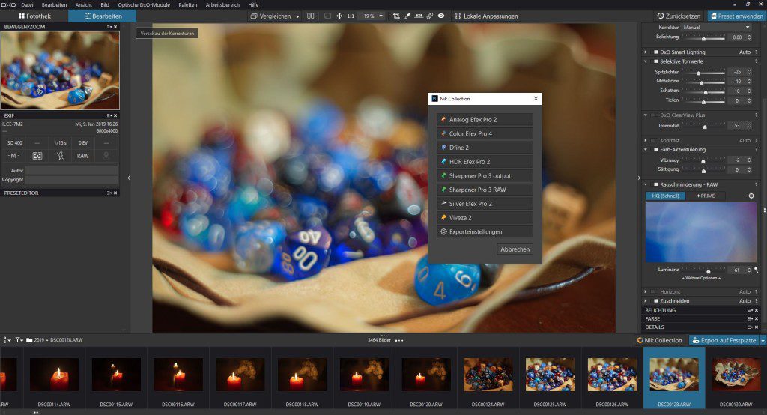Collapse the Rauschminderung - RAW section
Viewport: 767px width, 415px height.
point(646,184)
